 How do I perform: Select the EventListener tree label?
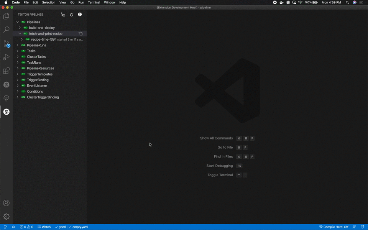[37, 85]
